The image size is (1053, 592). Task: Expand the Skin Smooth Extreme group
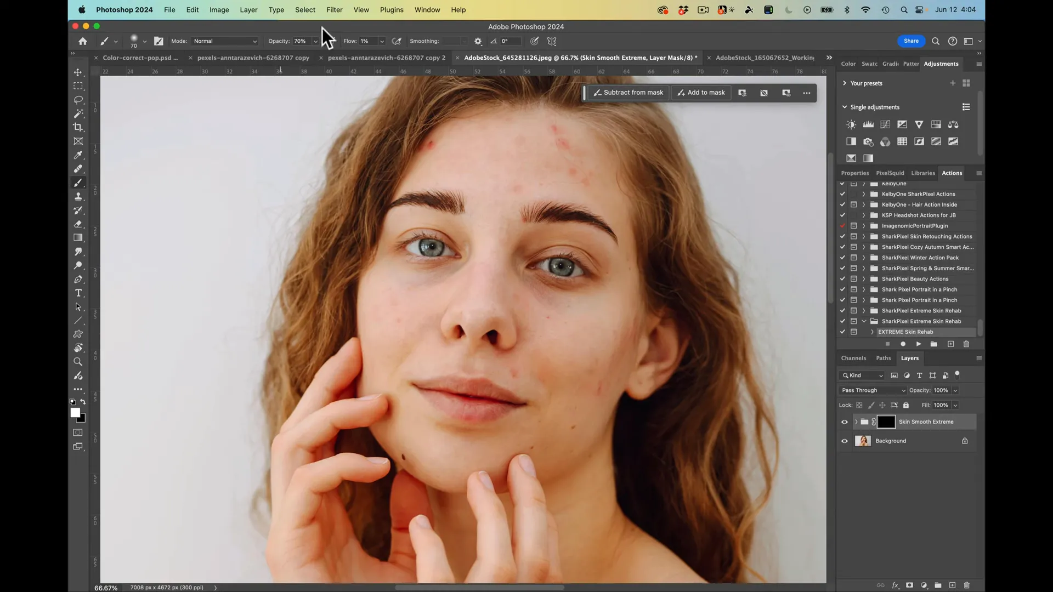click(x=856, y=422)
